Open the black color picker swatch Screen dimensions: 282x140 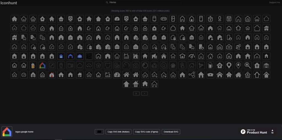pyautogui.click(x=99, y=132)
